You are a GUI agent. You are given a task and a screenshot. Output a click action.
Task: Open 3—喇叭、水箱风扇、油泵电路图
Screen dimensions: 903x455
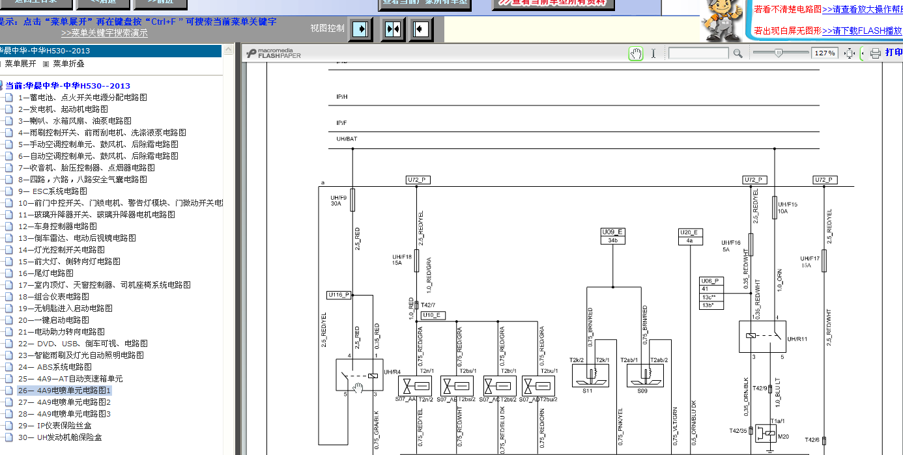click(x=75, y=121)
